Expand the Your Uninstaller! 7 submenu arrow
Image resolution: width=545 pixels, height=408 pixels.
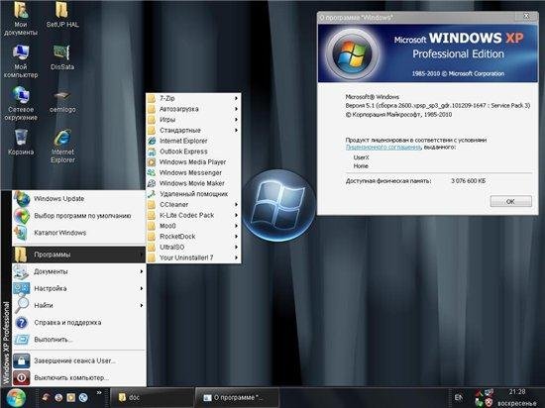coord(236,257)
